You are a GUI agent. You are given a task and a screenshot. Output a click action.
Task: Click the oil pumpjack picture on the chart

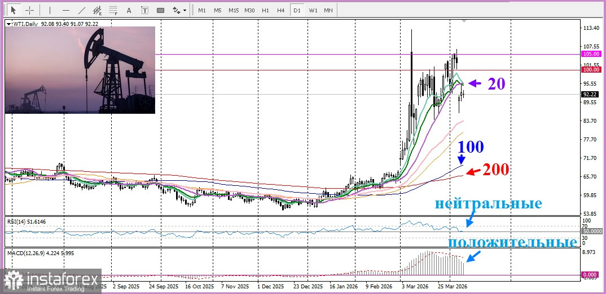[80, 70]
